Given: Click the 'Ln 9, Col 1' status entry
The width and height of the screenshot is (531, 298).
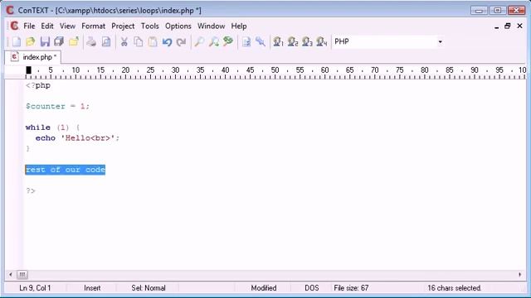Looking at the screenshot, I should click(35, 288).
